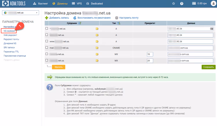
Task: Open the user profile avatar
Action: (213, 3)
